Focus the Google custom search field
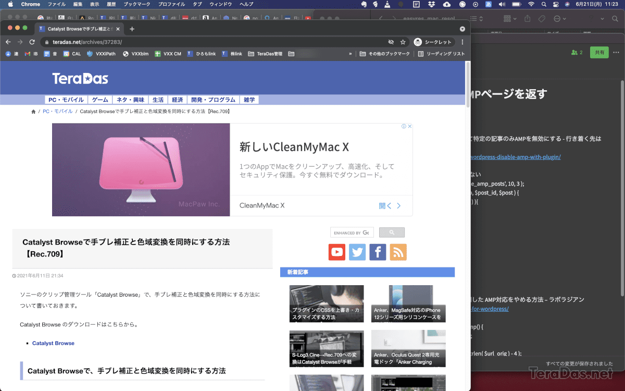Image resolution: width=625 pixels, height=391 pixels. [x=352, y=233]
